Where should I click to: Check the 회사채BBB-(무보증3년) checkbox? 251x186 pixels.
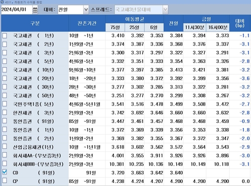click(x=5, y=163)
